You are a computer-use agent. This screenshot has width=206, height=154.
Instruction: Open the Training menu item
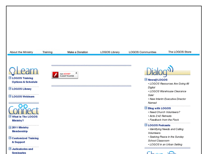pyautogui.click(x=47, y=52)
